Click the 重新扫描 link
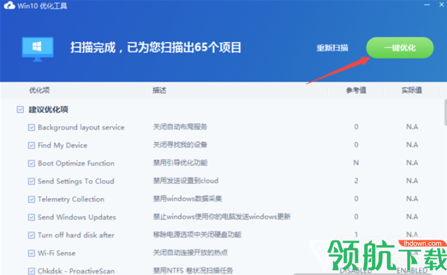 (x=332, y=48)
